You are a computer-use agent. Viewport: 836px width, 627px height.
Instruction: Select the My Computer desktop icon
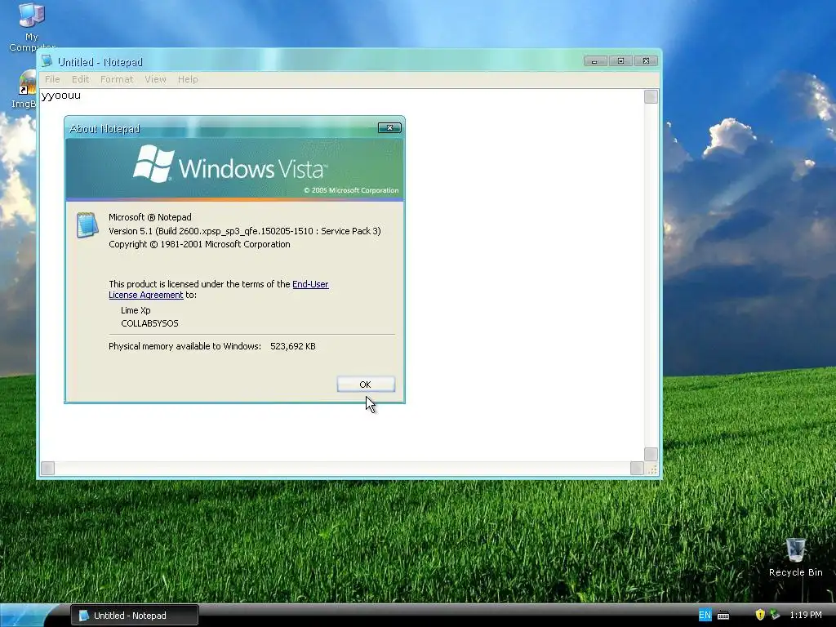pyautogui.click(x=31, y=27)
